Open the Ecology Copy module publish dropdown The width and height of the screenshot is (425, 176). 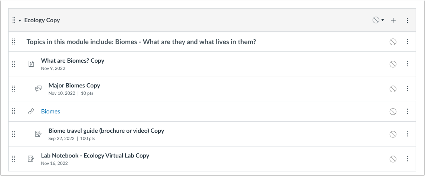pos(378,20)
